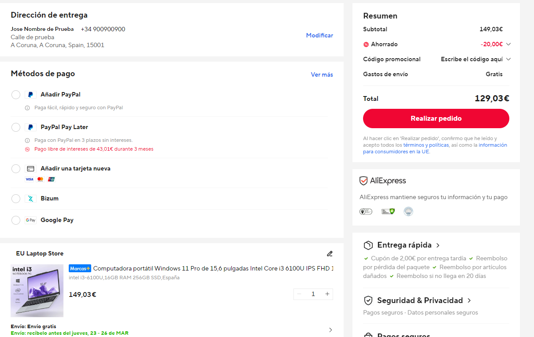Click the Gastos de envío Gratis value

click(494, 74)
